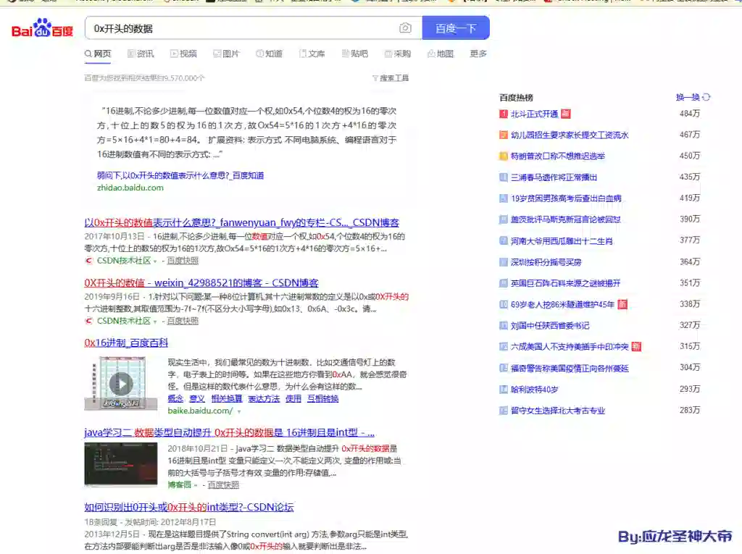
Task: Open featured answer link 弱问下,以0x开头的数值表示什么意思
Action: (180, 175)
